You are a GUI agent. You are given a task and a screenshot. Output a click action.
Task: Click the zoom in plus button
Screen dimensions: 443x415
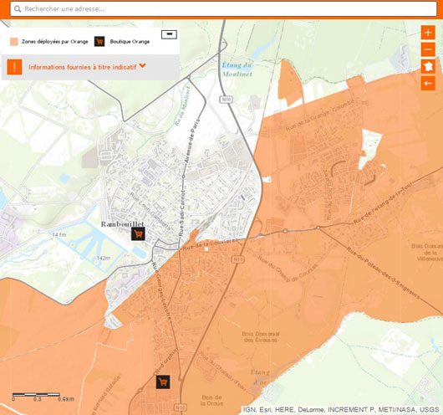point(428,33)
